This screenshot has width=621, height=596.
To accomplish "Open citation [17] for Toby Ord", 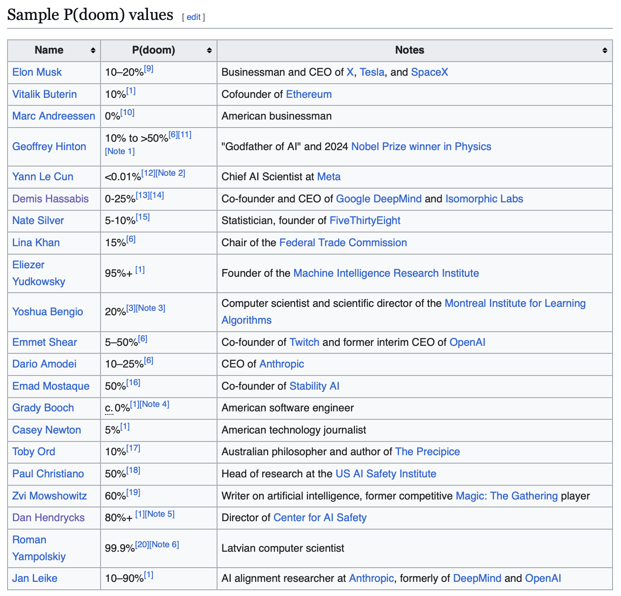I will (x=133, y=448).
